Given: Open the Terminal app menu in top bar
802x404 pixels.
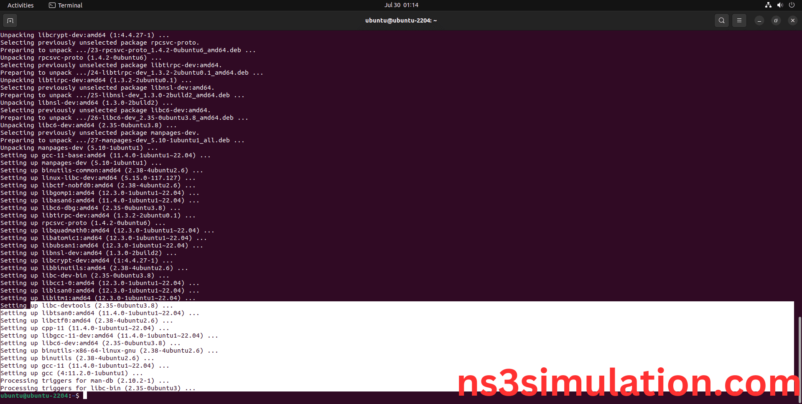Looking at the screenshot, I should 66,5.
